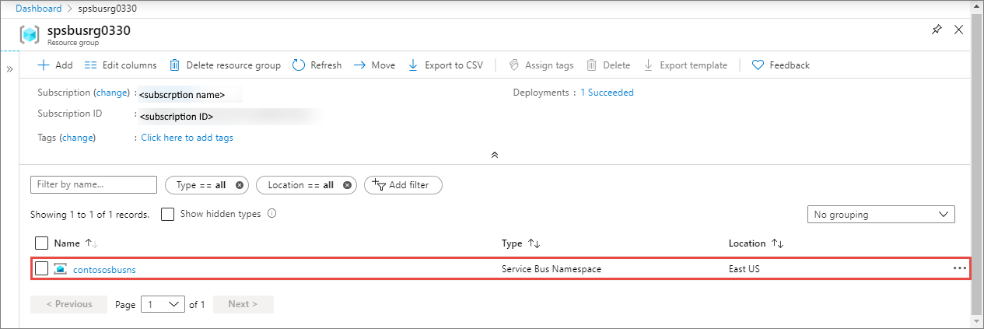Viewport: 984px width, 329px height.
Task: Refresh the resource list
Action: pos(317,65)
